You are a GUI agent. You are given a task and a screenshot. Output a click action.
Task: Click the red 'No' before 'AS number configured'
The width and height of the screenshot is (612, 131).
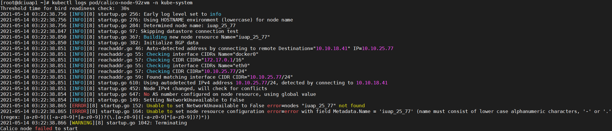[x=147, y=94]
